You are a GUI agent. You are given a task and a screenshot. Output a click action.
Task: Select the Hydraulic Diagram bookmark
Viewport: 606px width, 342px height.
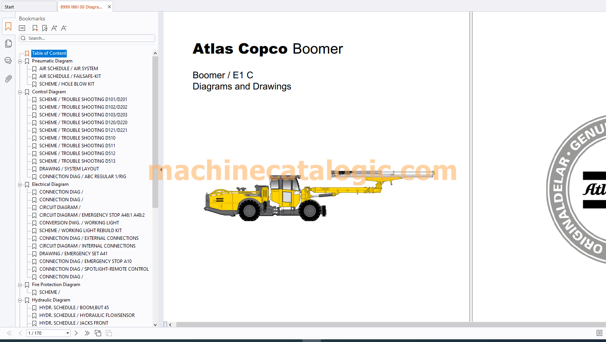click(51, 300)
